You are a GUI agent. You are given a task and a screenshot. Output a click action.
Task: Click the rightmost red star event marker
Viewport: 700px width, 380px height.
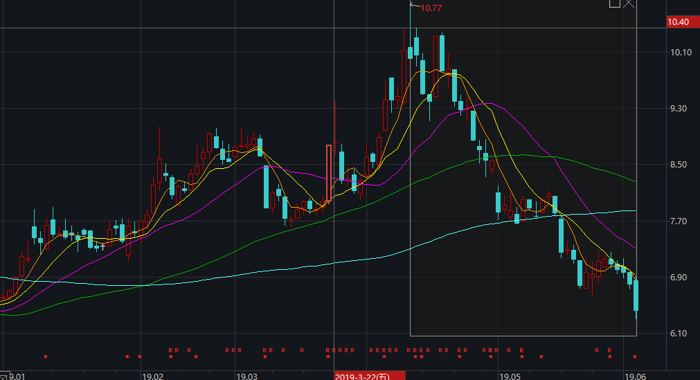click(635, 356)
